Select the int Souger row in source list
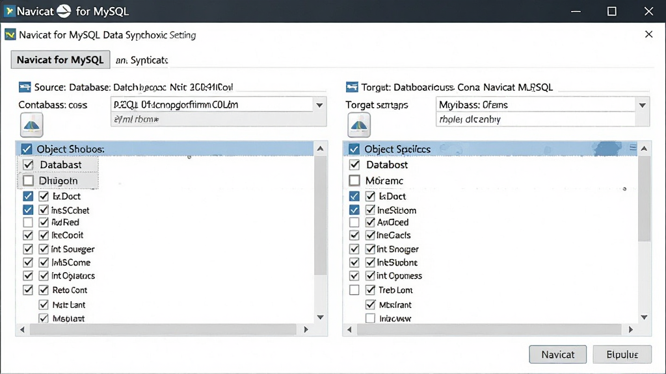 (73, 249)
